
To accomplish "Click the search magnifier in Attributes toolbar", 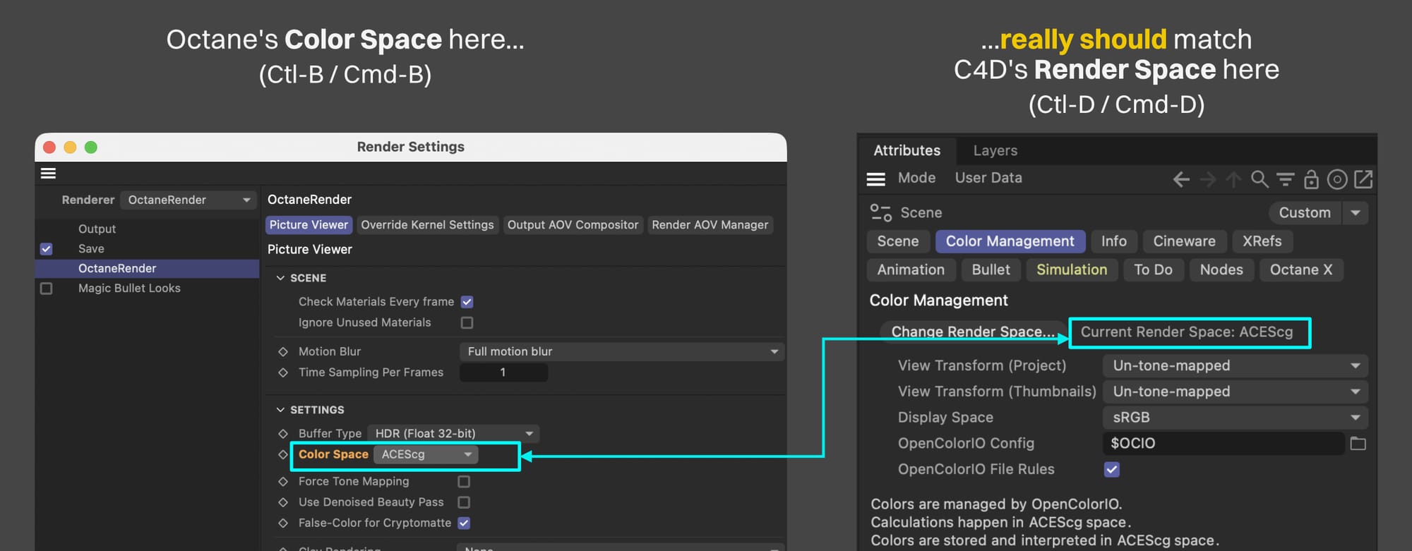I will coord(1260,179).
